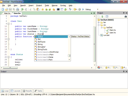Click the grey Redo arrow icon
This screenshot has width=128, height=96.
pos(26,9)
